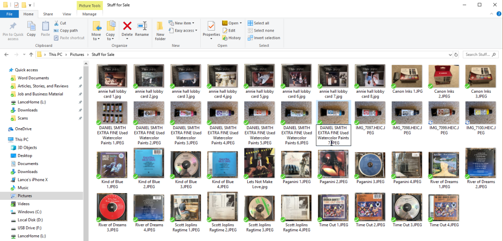
Task: Select IMG_7099.HEIC.JPEG thumbnail
Action: click(444, 113)
